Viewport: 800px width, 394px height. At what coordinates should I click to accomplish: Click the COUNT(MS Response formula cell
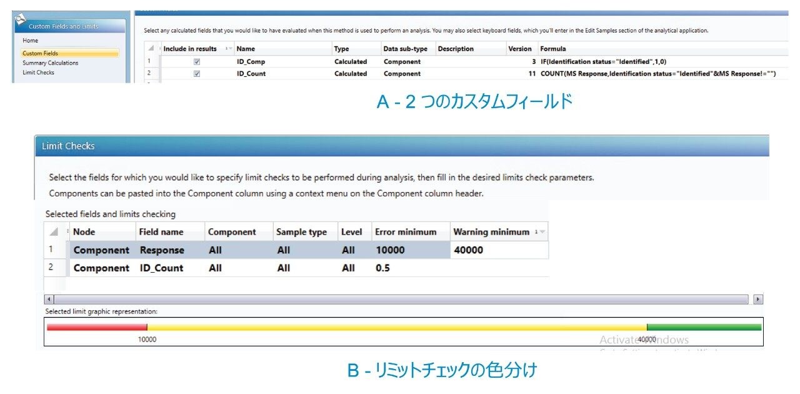(658, 74)
